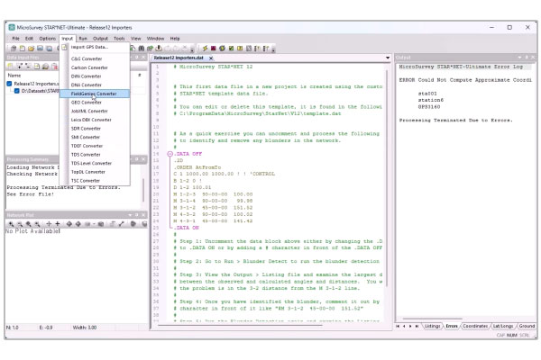Screen dimensions: 541x360
Task: Select FieldGenius Converter menu entry
Action: coord(95,94)
